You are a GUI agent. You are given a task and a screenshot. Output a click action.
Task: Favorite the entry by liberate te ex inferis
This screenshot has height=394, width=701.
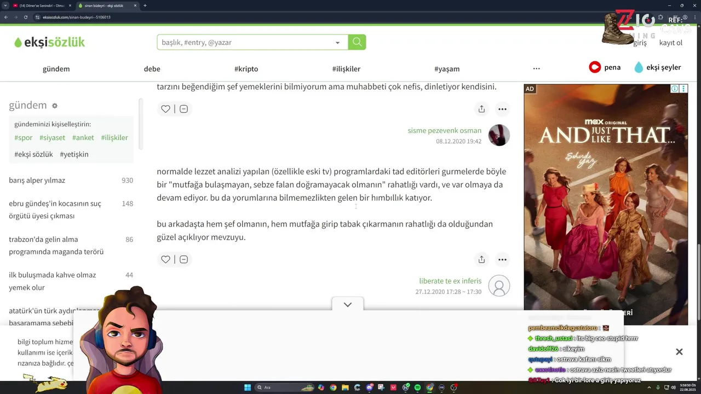point(165,259)
